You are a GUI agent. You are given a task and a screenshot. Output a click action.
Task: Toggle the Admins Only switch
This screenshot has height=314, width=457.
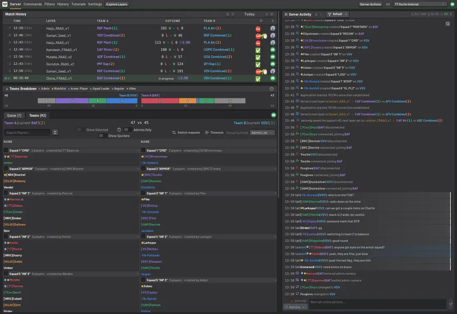tap(128, 130)
